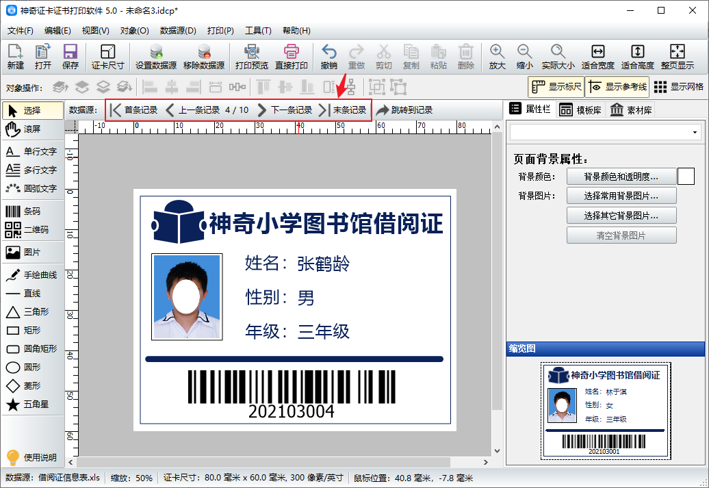709x488 pixels.
Task: Open the 工具(T) menu
Action: tap(258, 31)
